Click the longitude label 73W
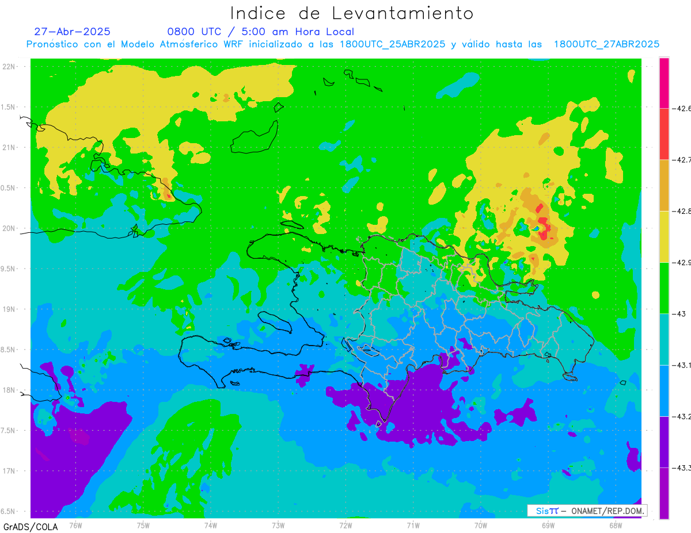 [x=278, y=525]
